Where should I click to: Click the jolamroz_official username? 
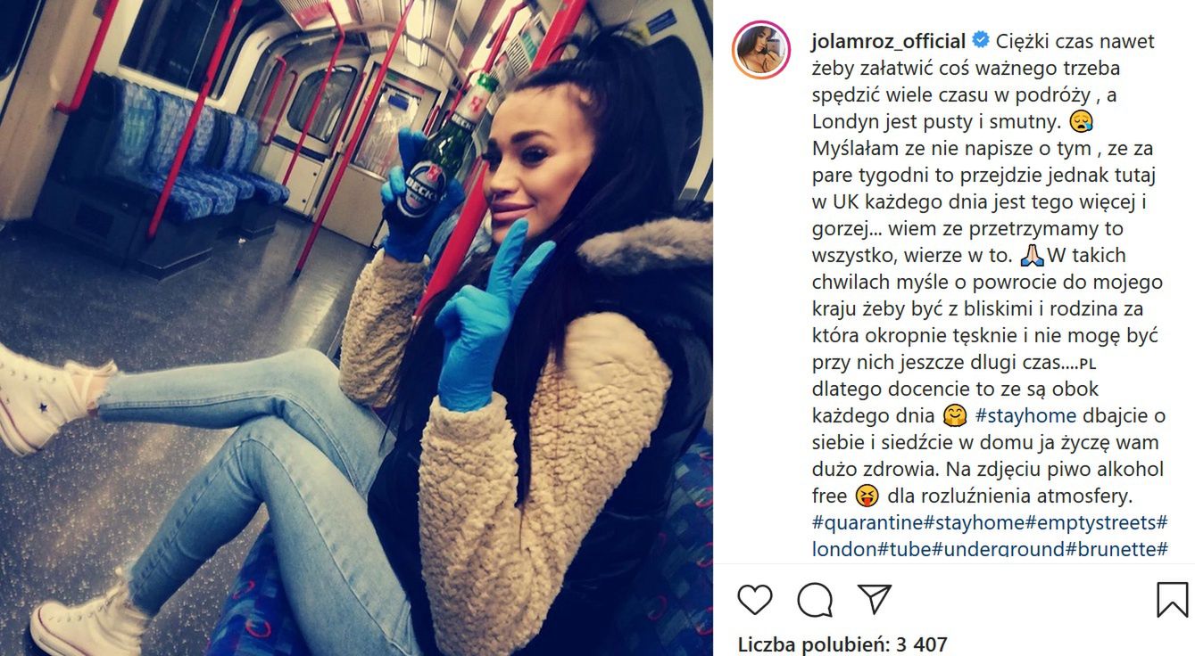point(889,41)
